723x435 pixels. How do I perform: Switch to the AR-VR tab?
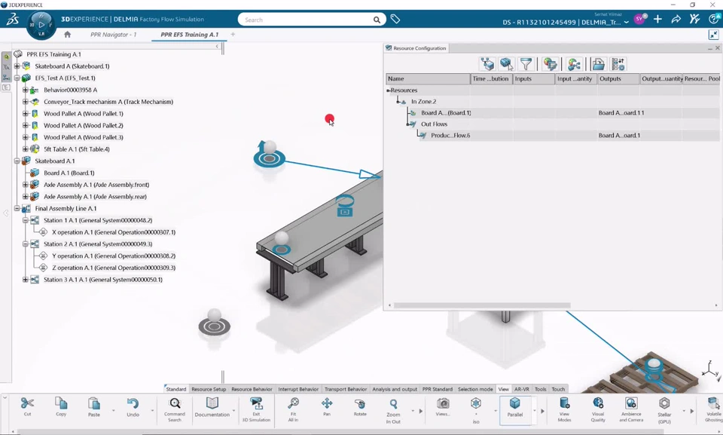pos(521,389)
